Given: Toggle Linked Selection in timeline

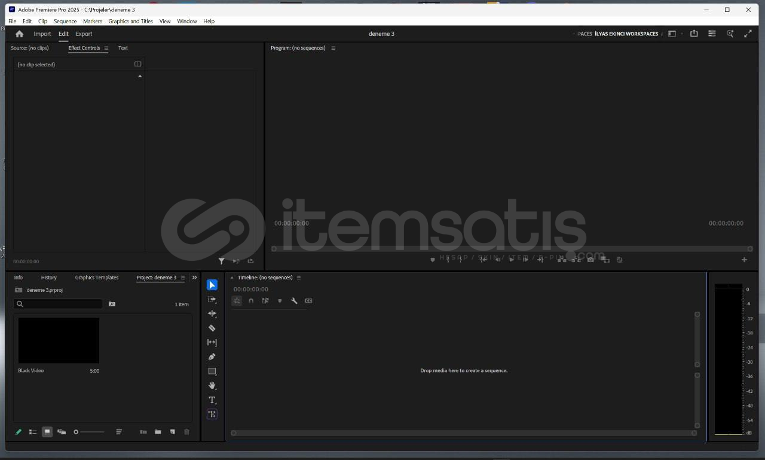Looking at the screenshot, I should coord(265,301).
